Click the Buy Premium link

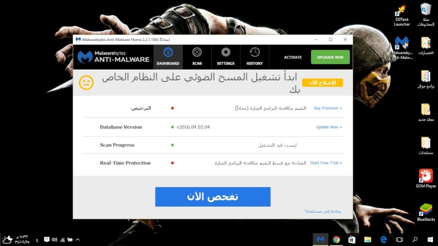pos(327,108)
